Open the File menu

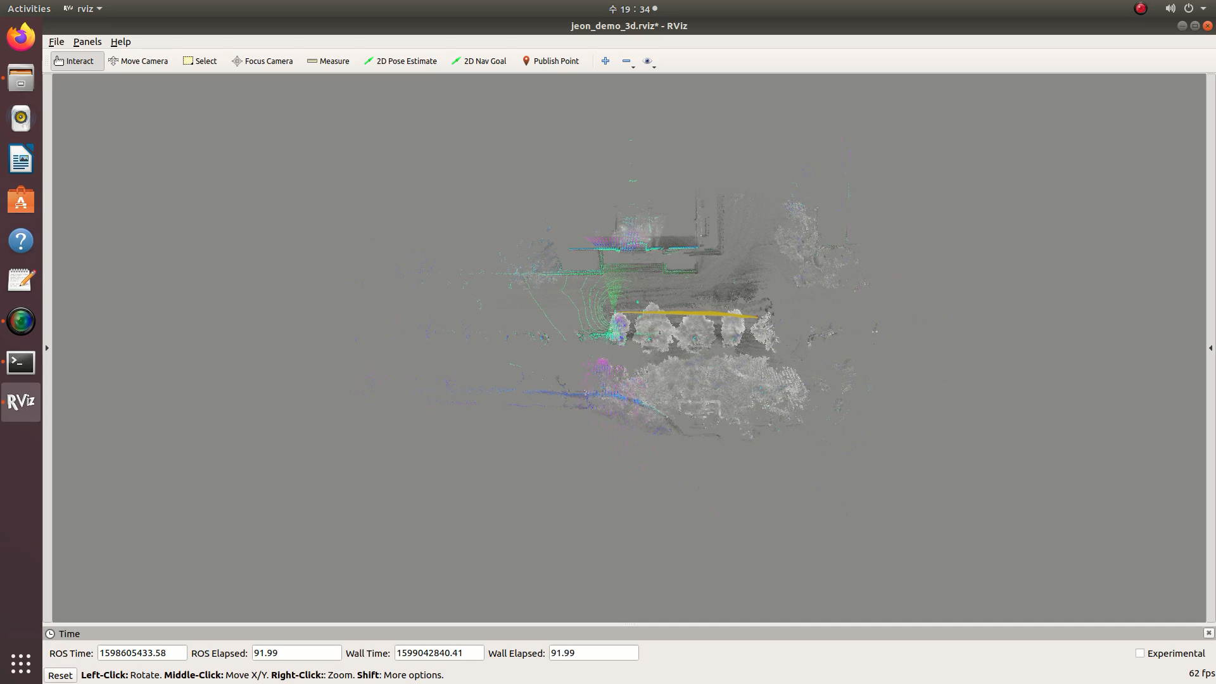click(x=56, y=42)
